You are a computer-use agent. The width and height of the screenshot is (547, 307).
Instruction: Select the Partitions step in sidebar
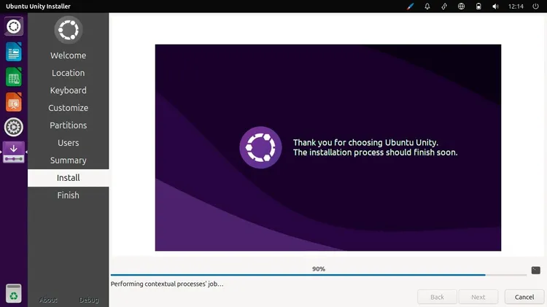[68, 125]
